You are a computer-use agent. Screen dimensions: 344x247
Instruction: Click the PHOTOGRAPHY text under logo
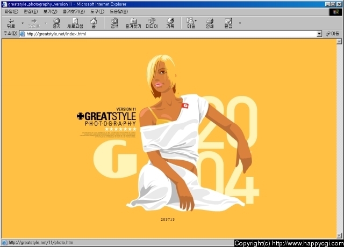coord(110,124)
